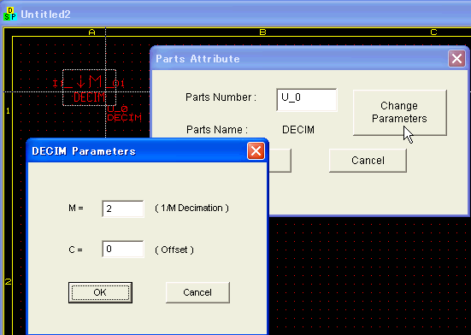Image resolution: width=471 pixels, height=335 pixels.
Task: Click Change Parameters in Parts Attribute
Action: click(400, 113)
